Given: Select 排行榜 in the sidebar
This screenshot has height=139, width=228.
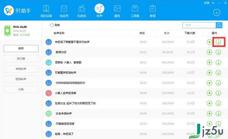Looking at the screenshot, I should pos(21,59).
